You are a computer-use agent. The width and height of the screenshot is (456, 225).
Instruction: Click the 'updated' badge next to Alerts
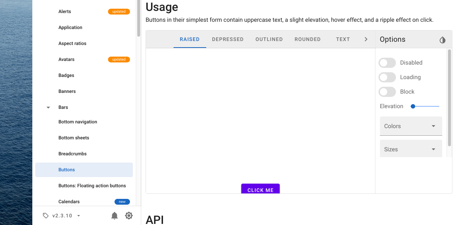(x=119, y=11)
